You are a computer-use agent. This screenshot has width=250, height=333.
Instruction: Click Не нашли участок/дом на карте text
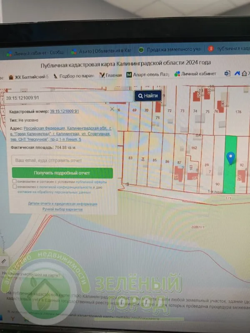point(31,274)
